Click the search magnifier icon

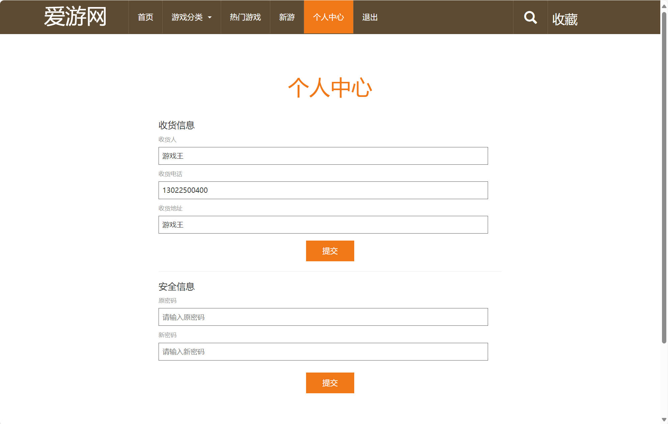click(531, 17)
